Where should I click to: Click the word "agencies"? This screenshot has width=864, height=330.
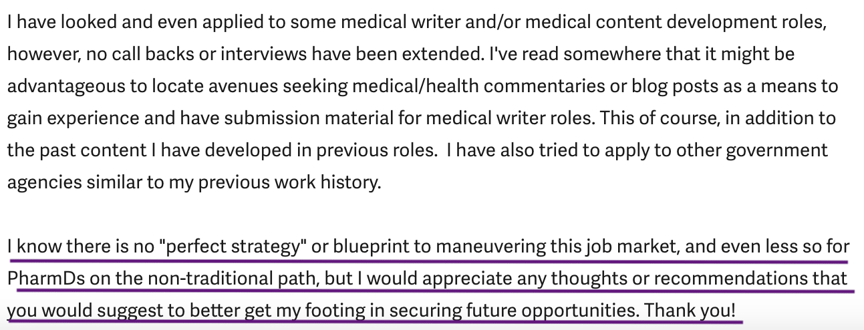pyautogui.click(x=46, y=182)
